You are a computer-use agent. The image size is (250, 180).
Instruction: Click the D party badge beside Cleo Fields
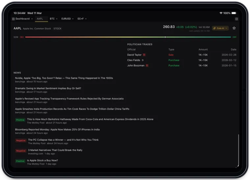point(143,60)
